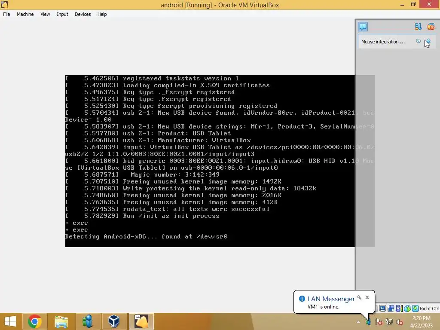
Task: Click the display status bar icon
Action: coord(382,309)
